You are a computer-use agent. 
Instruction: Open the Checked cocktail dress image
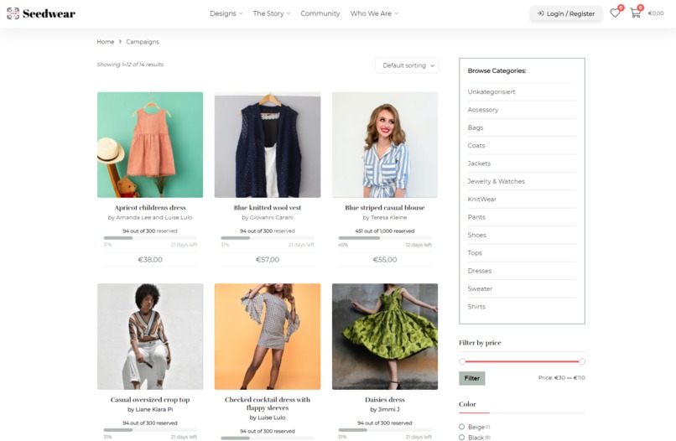[x=268, y=337]
